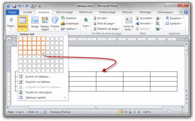Insert a SmartArt graphic
This screenshot has height=121, width=195.
click(69, 18)
